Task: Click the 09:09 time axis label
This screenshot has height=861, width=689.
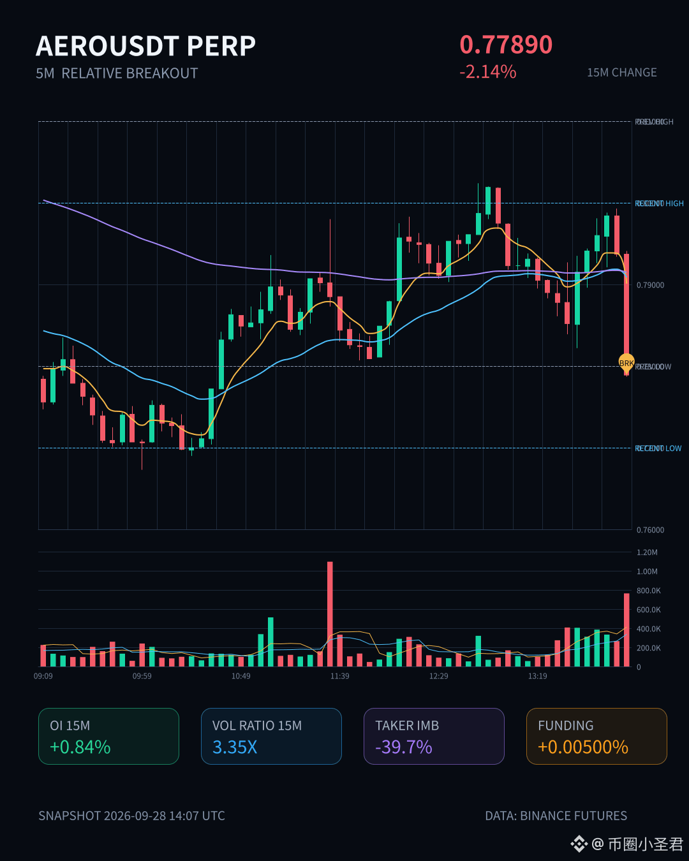Action: click(x=43, y=676)
